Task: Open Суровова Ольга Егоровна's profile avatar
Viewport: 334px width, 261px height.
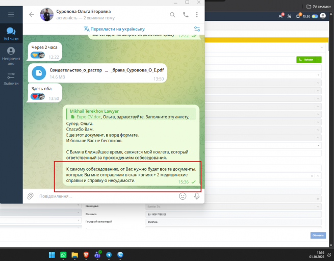Action: (47, 14)
